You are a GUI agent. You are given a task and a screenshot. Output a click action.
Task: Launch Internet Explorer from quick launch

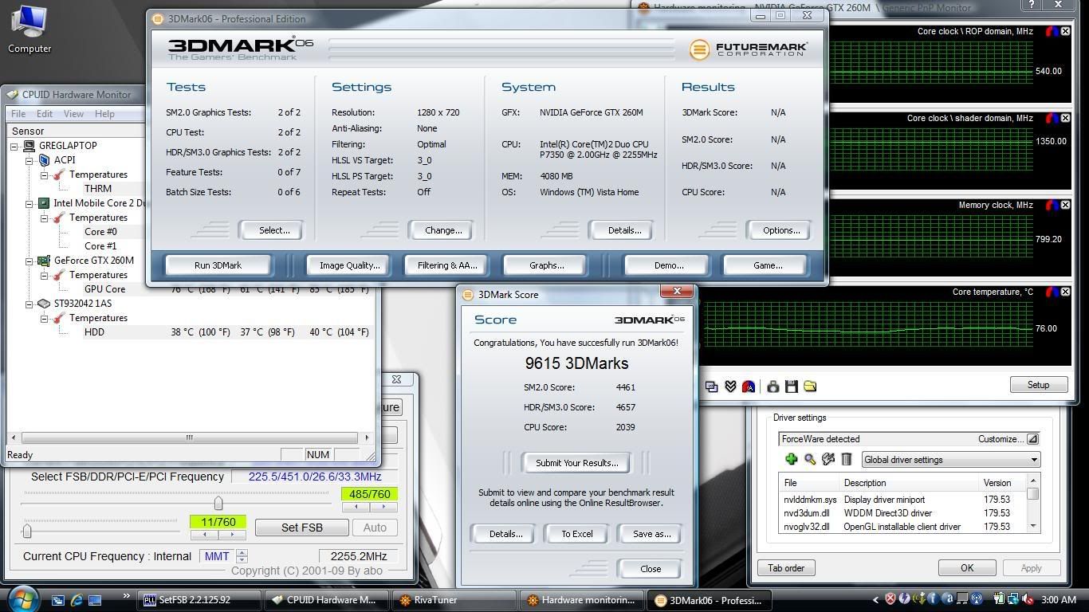click(77, 600)
